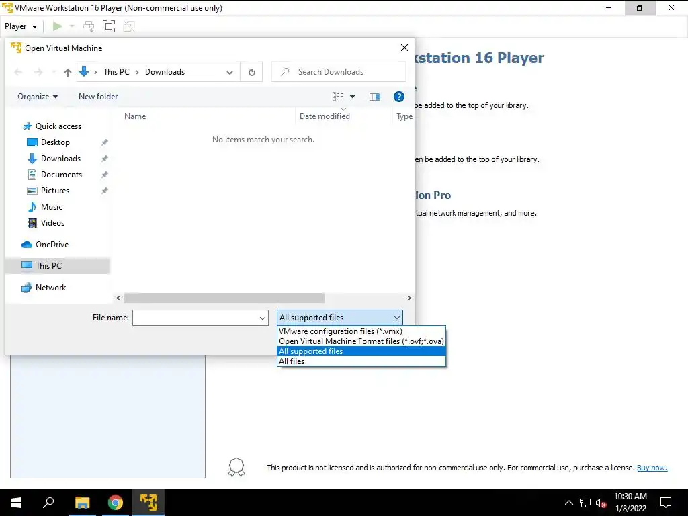Open Music folder in sidebar
688x516 pixels.
click(51, 207)
